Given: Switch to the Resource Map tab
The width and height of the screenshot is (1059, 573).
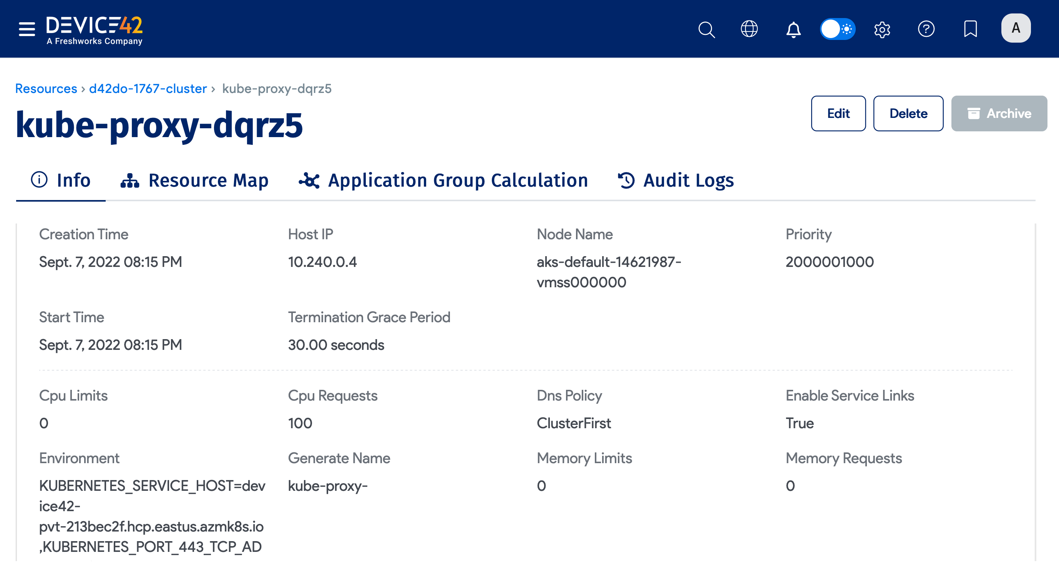Looking at the screenshot, I should pos(194,181).
